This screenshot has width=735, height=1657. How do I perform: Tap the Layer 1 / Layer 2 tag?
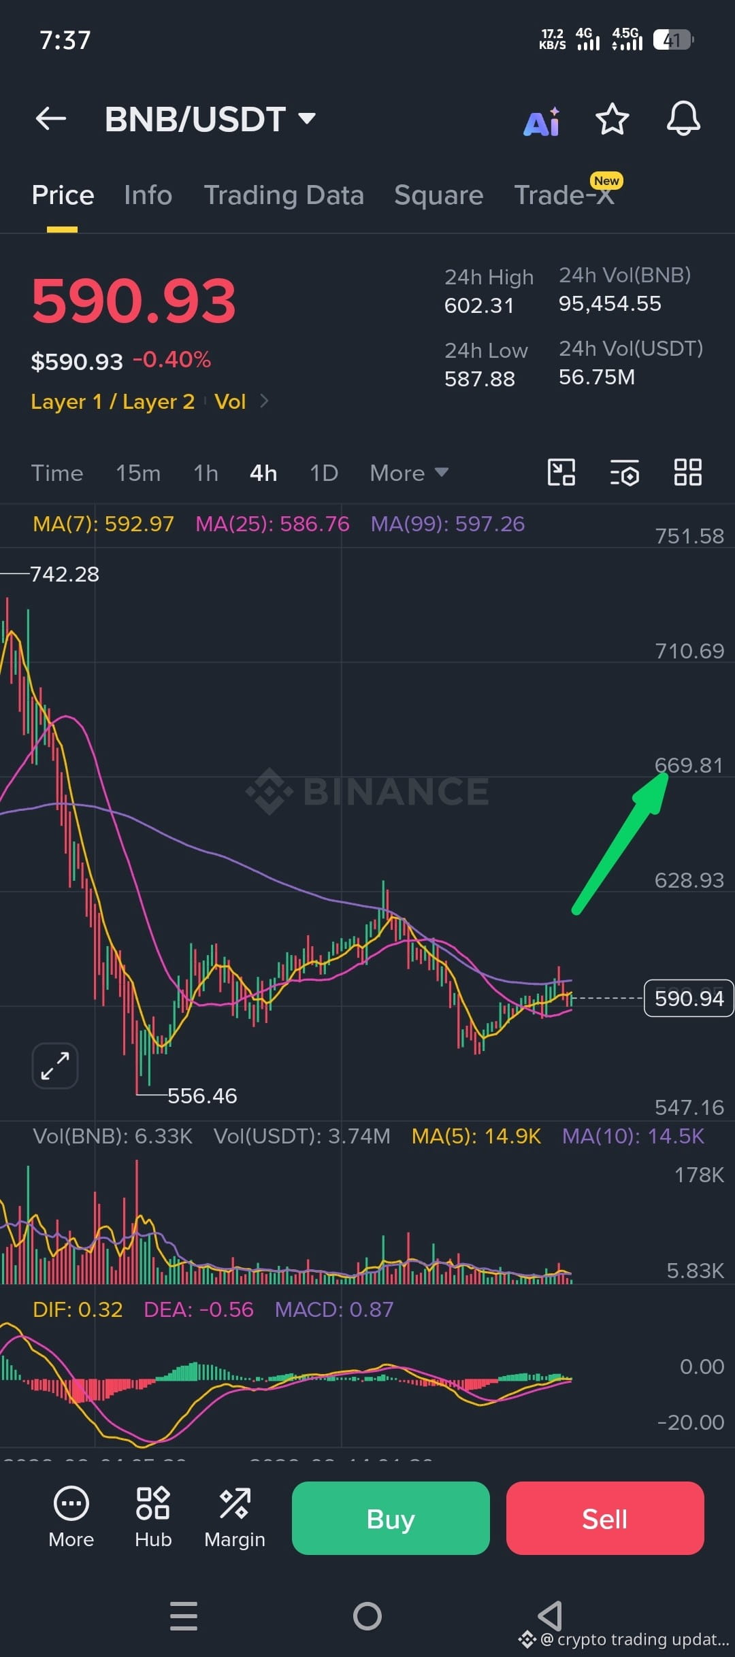click(x=113, y=401)
